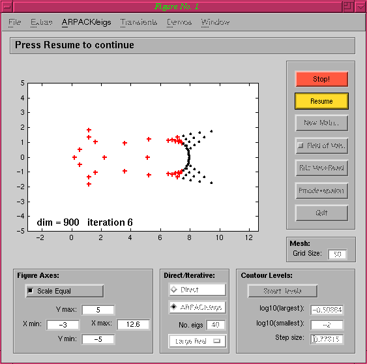This screenshot has height=364, width=367.
Task: Open the window menu icon in title bar
Action: coord(7,7)
